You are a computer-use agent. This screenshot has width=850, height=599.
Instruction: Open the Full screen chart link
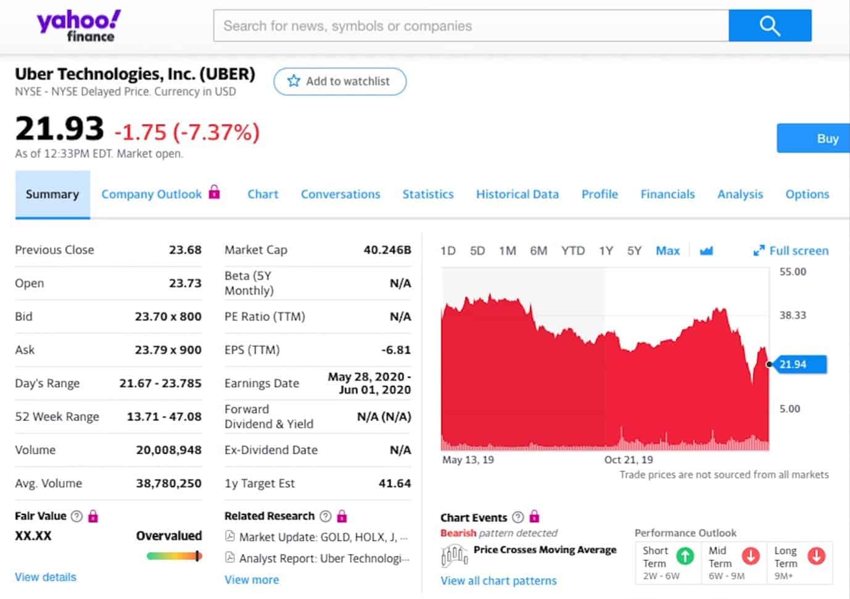[x=799, y=251]
